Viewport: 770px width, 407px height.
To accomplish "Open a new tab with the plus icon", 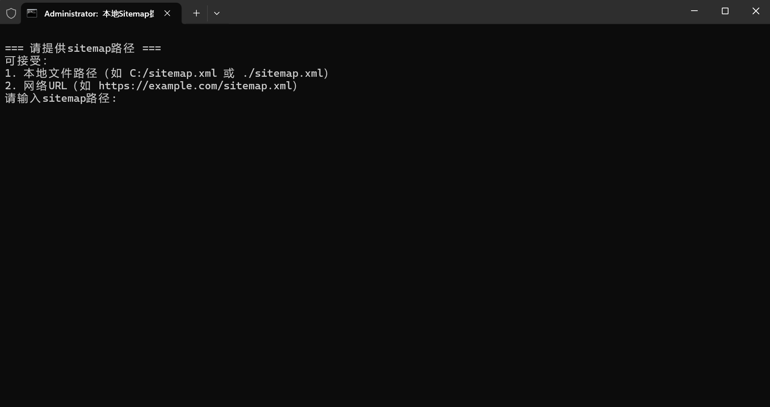I will click(196, 13).
